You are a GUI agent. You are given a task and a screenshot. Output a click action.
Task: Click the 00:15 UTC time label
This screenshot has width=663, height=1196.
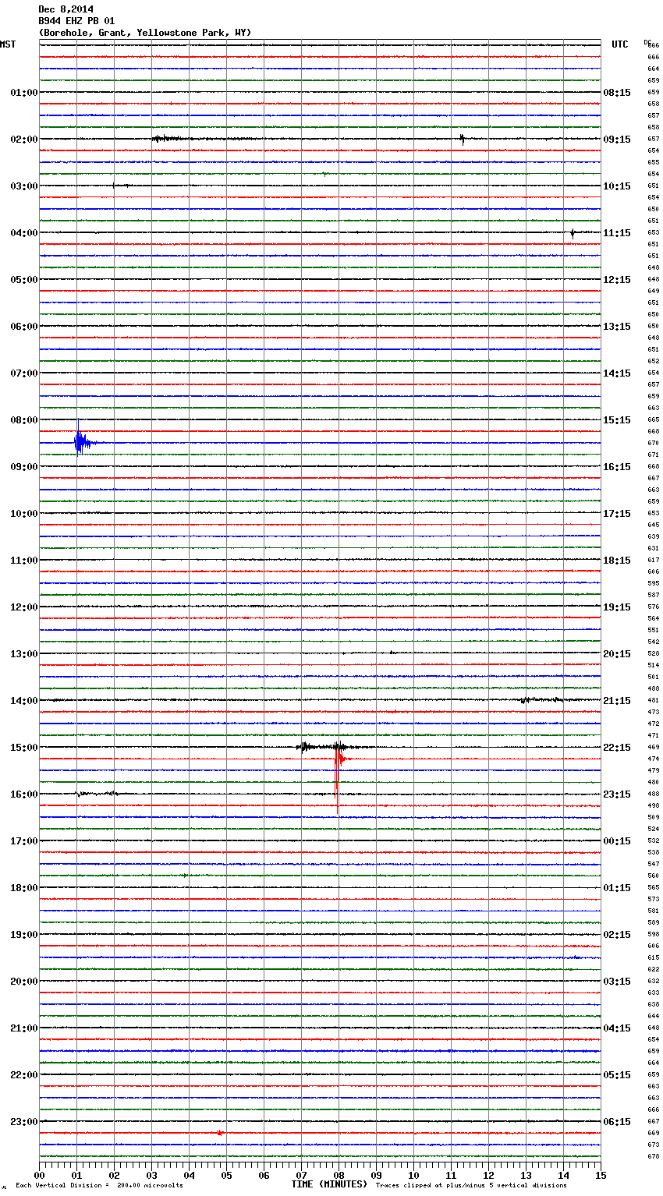coord(617,841)
